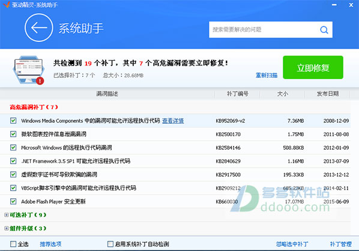Click the .NET Framework 3.5 SP1 description
The width and height of the screenshot is (359, 251).
coord(76,161)
